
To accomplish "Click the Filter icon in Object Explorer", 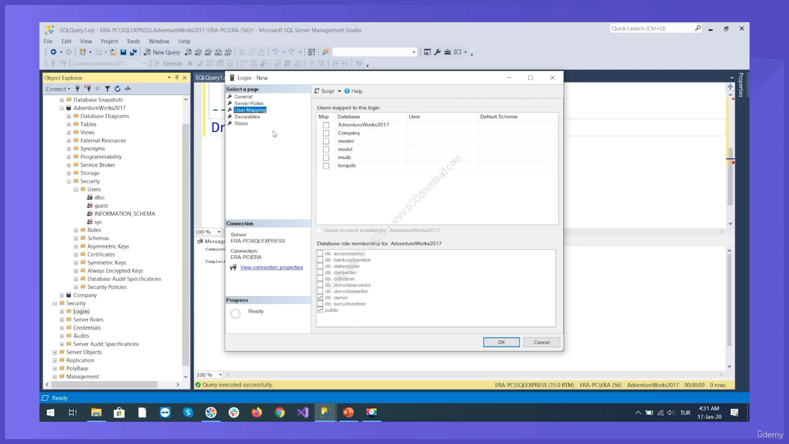I will pos(107,89).
